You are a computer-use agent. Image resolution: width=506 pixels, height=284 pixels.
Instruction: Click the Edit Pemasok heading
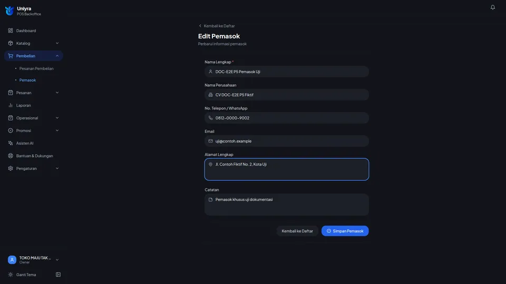tap(219, 36)
